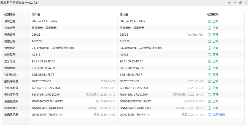
Task: Click the 检测项目 column header
Action: 10,14
